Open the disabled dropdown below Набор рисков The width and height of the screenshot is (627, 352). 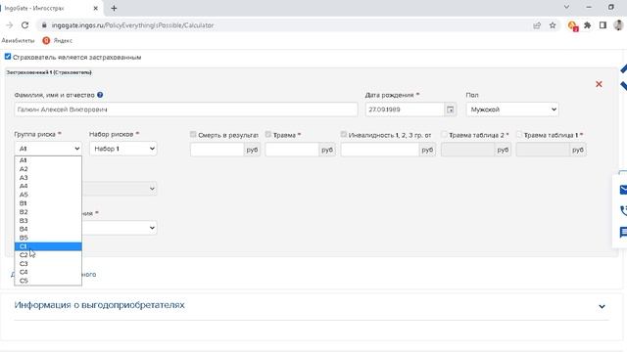[x=120, y=189]
